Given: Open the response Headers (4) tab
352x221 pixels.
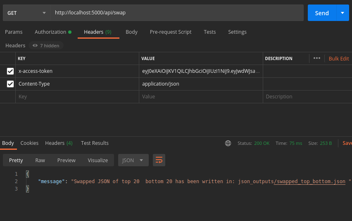Looking at the screenshot, I should 59,143.
